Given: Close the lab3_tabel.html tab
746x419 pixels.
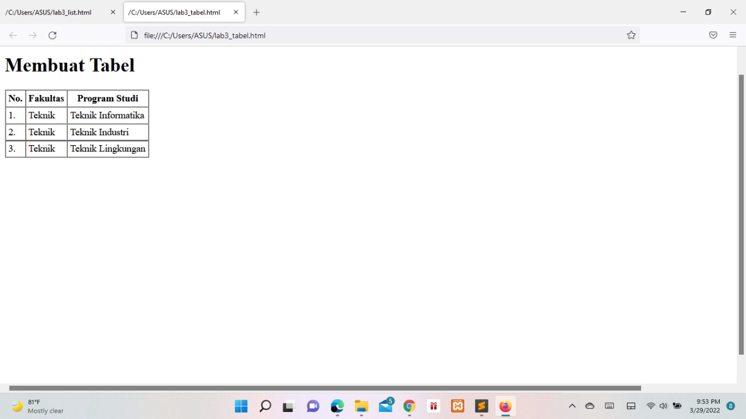Looking at the screenshot, I should click(236, 12).
